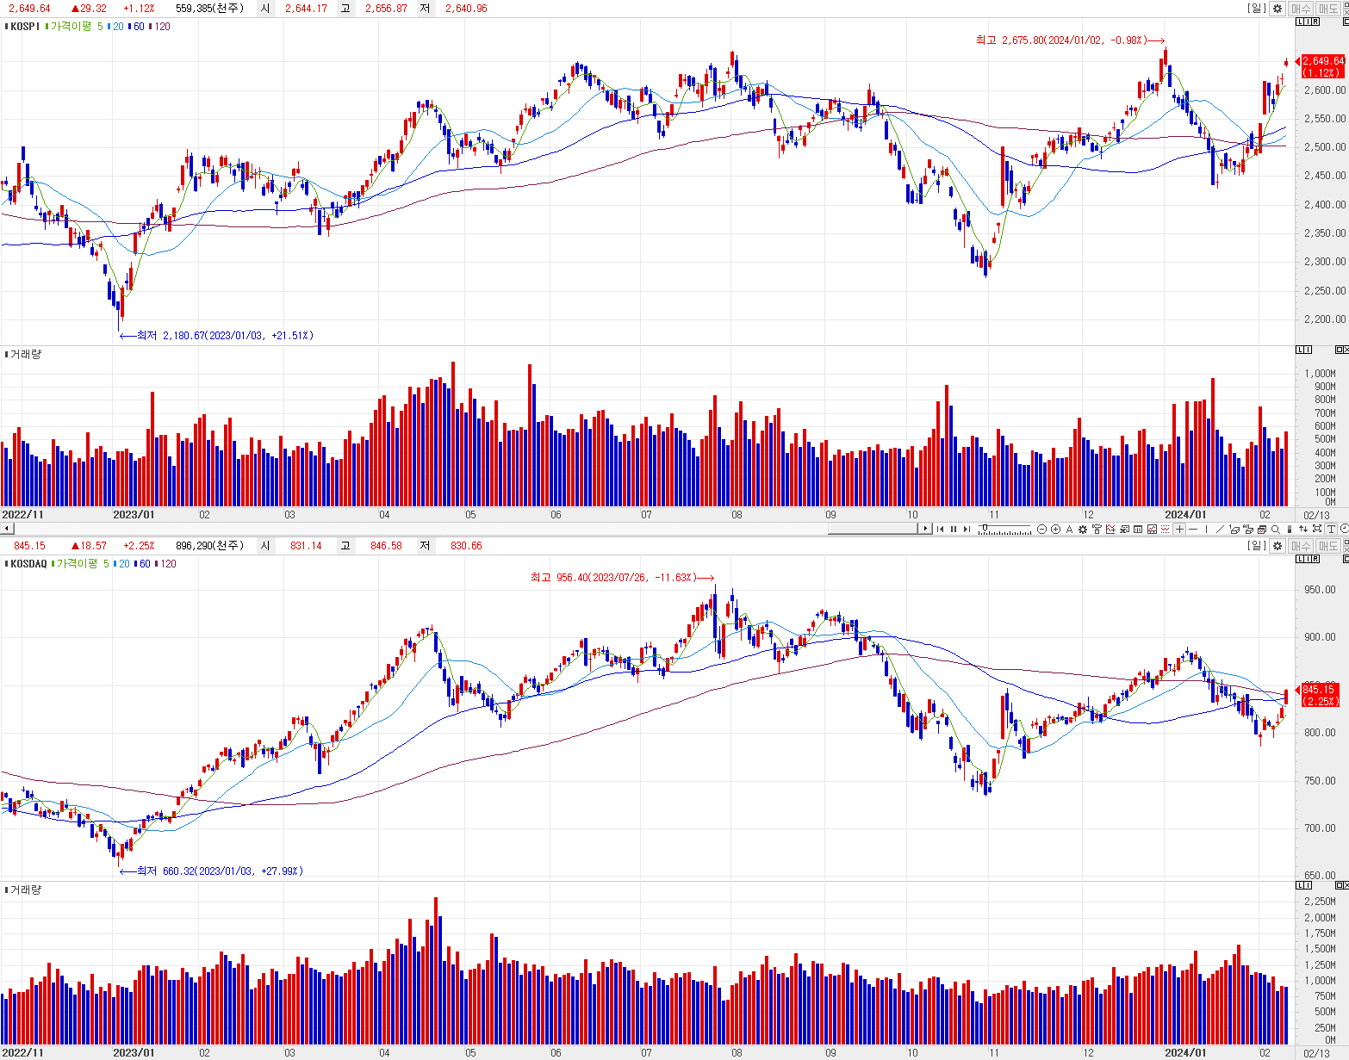Click the erase-all drawings eraser icon
Viewport: 1349px width, 1060px height.
(x=1248, y=529)
